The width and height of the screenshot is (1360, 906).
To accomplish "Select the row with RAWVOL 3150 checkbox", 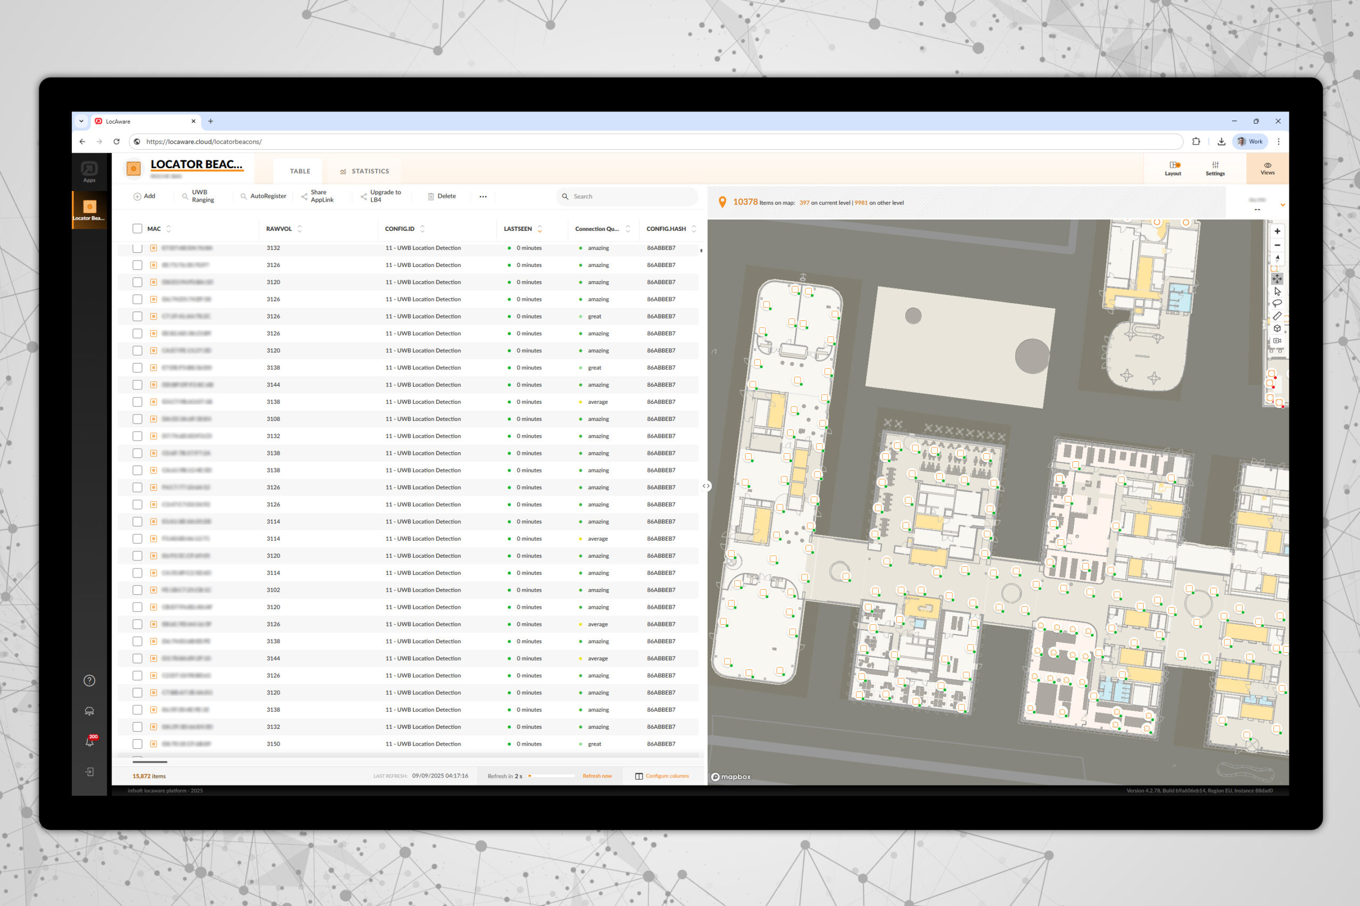I will pos(137,744).
